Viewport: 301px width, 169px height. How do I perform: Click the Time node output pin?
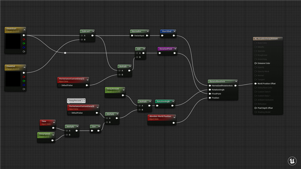point(53,128)
